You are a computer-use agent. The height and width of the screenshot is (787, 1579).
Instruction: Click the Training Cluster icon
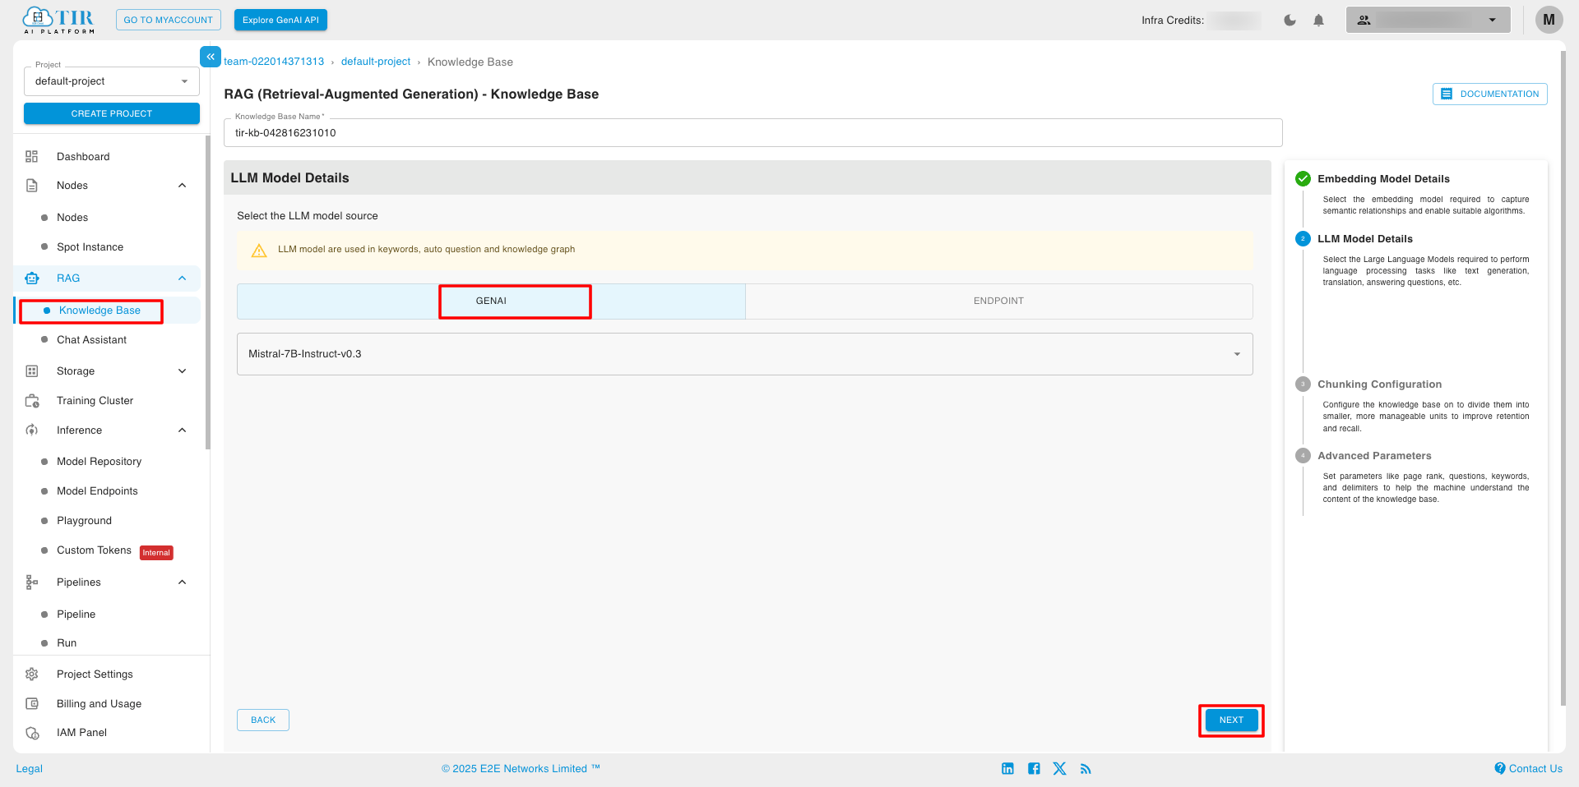pyautogui.click(x=32, y=401)
